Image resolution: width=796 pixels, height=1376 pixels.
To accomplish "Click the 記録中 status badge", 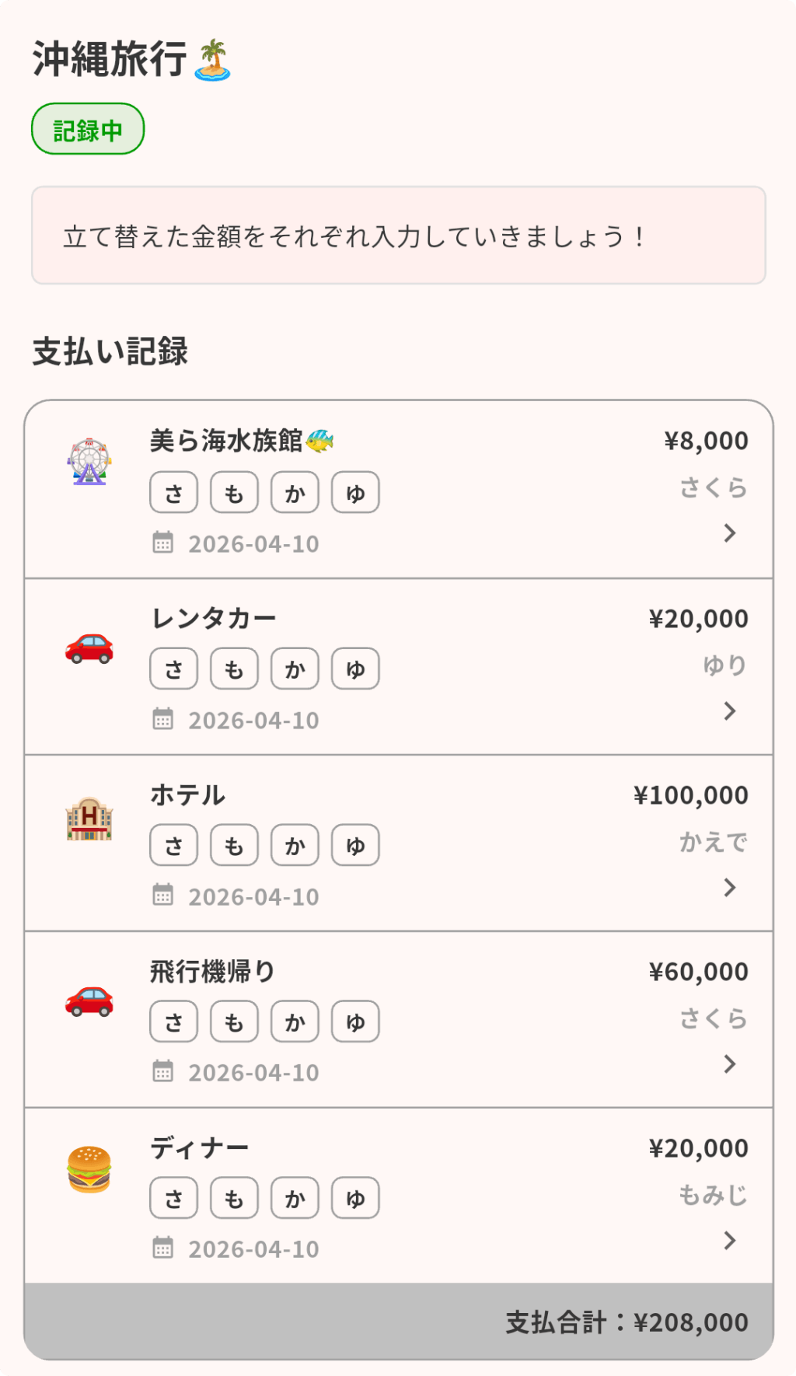I will point(88,129).
